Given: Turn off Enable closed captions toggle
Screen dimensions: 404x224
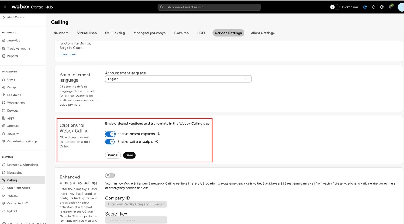Looking at the screenshot, I should (110, 134).
